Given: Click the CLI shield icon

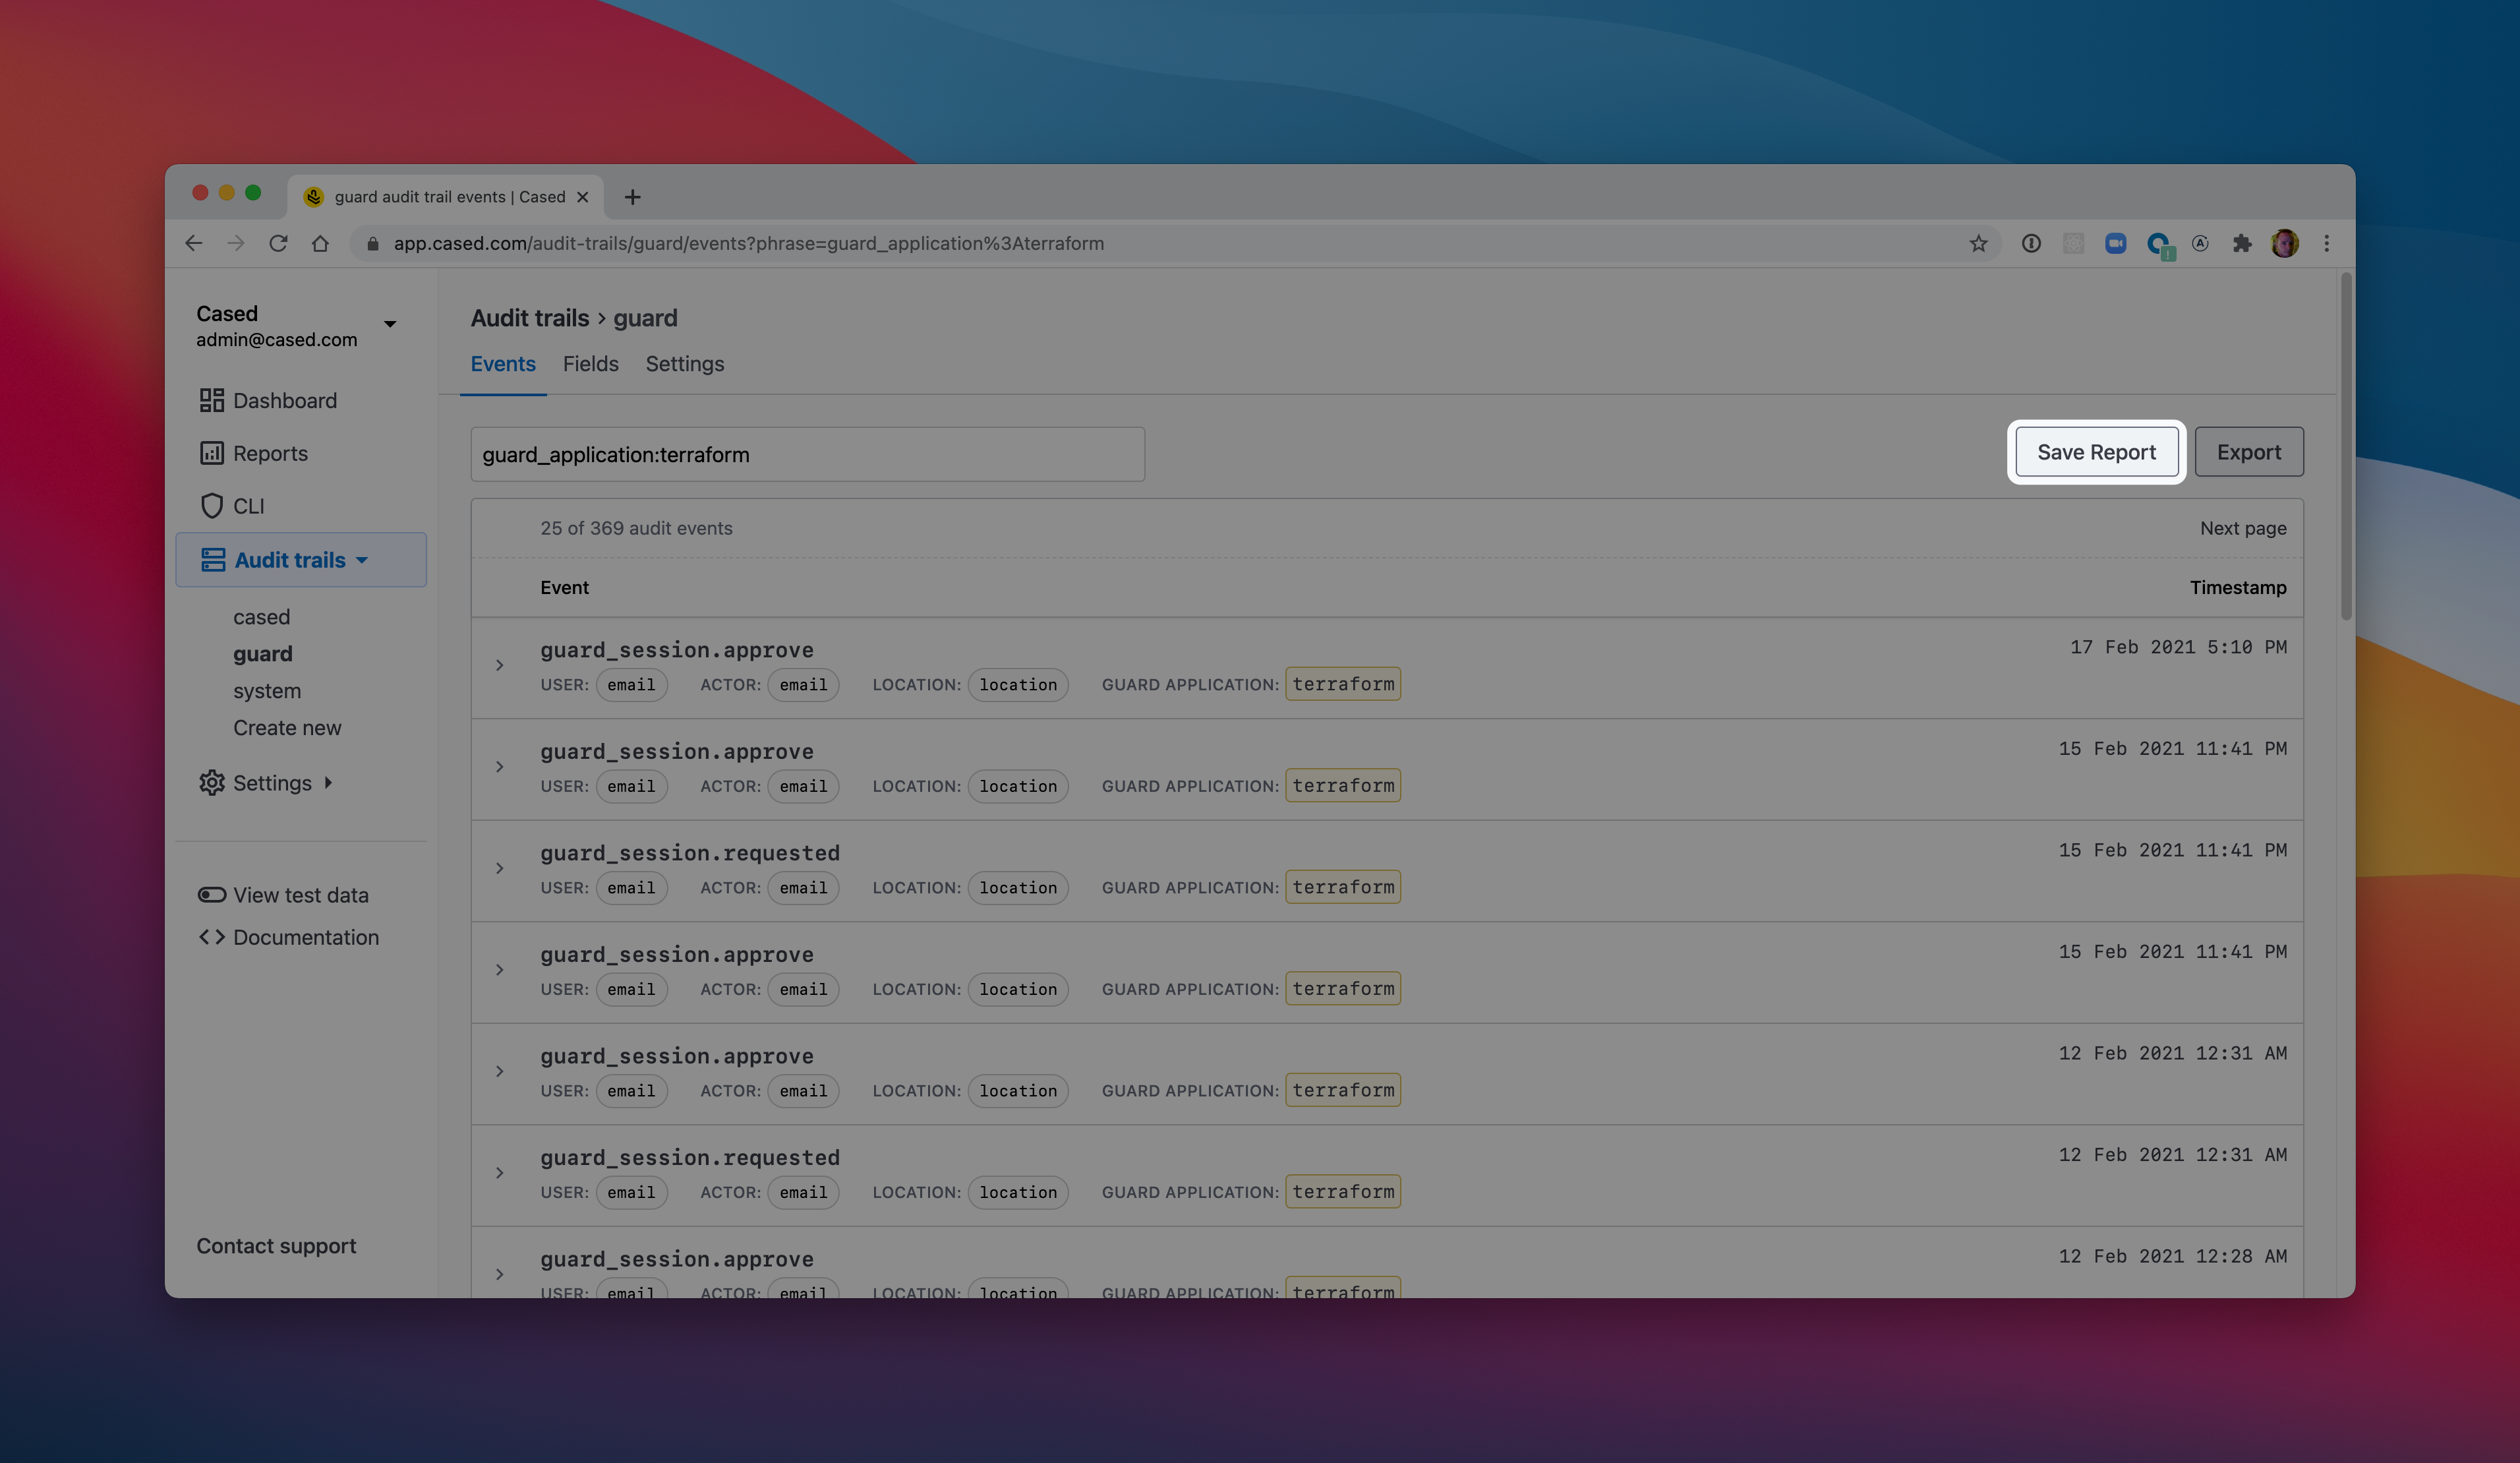Looking at the screenshot, I should 211,506.
